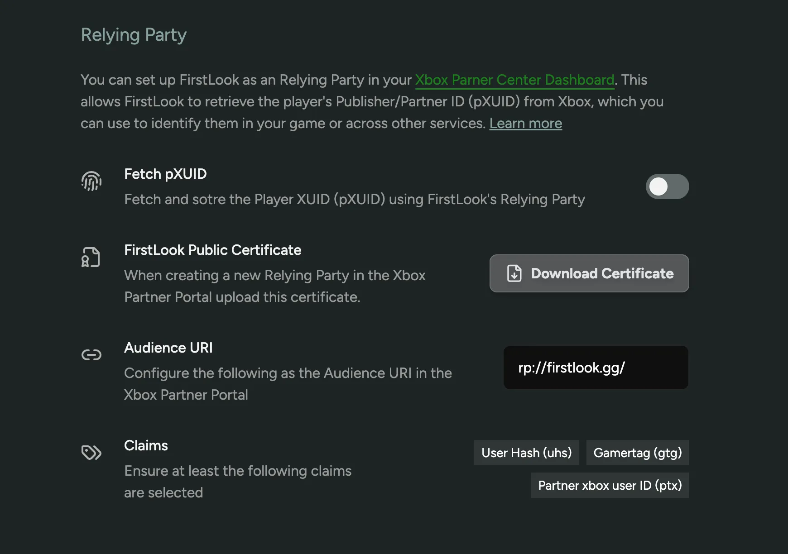Select the Gamertag (gtg) claim
Image resolution: width=788 pixels, height=554 pixels.
pyautogui.click(x=637, y=453)
